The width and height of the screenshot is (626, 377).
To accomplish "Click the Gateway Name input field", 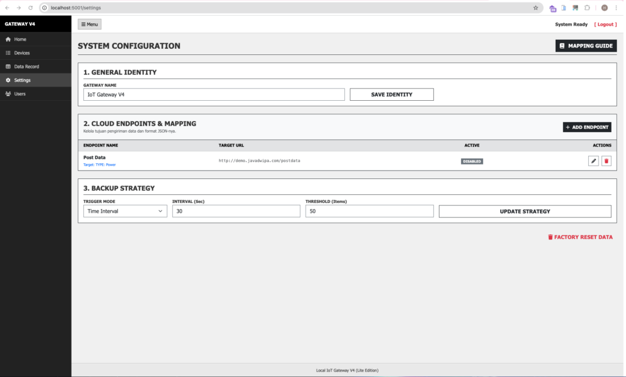I will pos(214,95).
